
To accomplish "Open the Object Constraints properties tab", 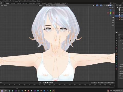I will 116,59.
